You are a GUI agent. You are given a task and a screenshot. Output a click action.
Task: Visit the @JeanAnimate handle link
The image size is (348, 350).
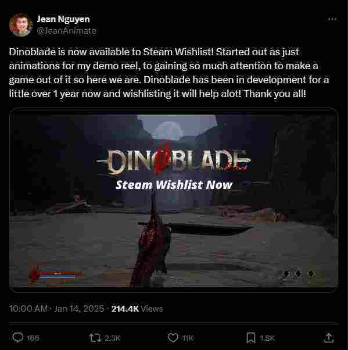(x=66, y=31)
